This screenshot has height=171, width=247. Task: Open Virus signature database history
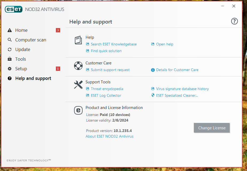182,89
